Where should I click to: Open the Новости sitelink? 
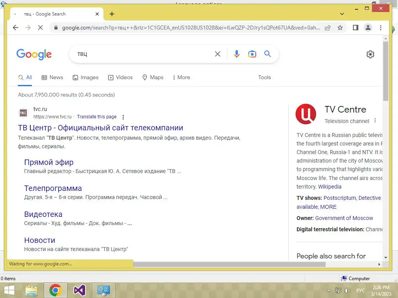point(40,240)
